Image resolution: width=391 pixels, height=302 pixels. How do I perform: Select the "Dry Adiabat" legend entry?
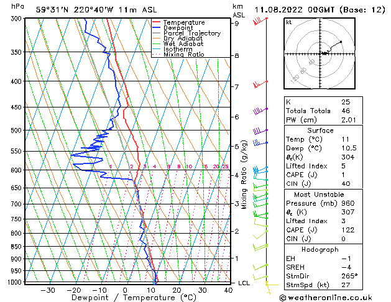pyautogui.click(x=183, y=39)
